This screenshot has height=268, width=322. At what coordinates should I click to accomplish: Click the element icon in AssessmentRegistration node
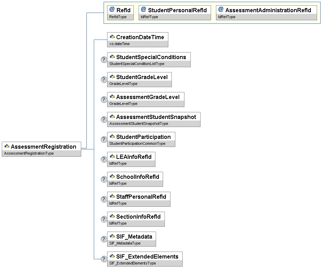coord(7,146)
